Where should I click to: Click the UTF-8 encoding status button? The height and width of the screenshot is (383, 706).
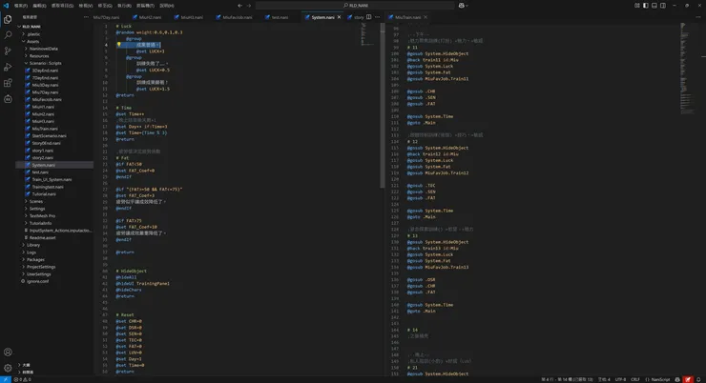pyautogui.click(x=621, y=379)
